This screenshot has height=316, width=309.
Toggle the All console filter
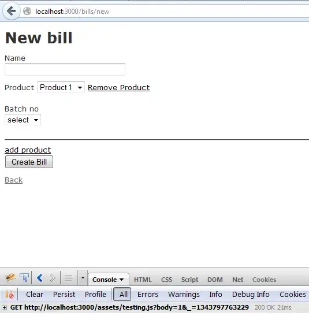pyautogui.click(x=122, y=294)
